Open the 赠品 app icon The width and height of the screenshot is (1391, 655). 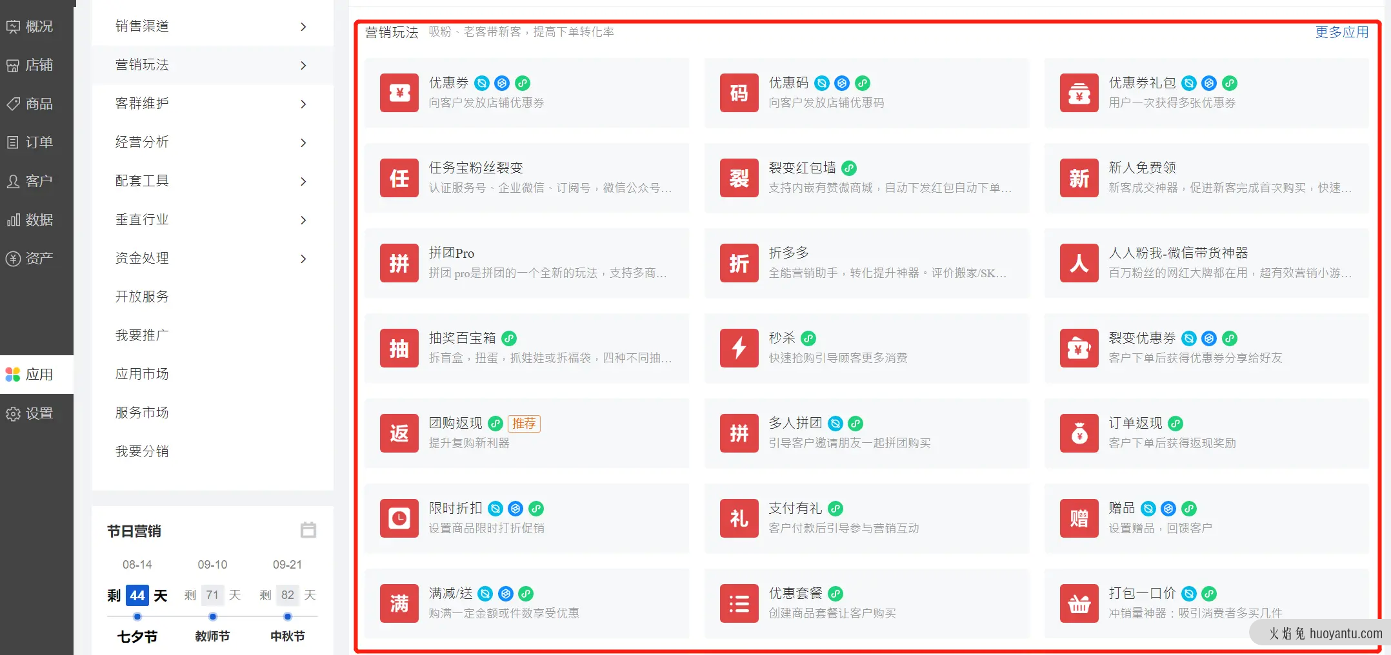point(1079,518)
